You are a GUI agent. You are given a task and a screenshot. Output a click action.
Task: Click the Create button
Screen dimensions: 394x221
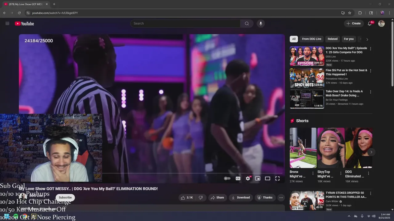(x=354, y=24)
